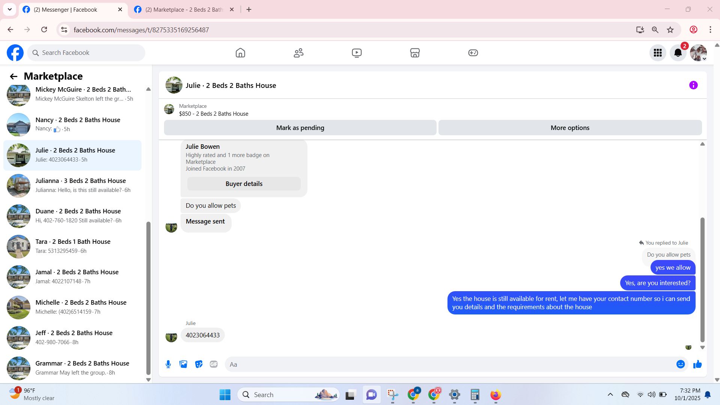Viewport: 720px width, 405px height.
Task: Open Michelle 2 Beds 2 Baths House chat
Action: point(72,307)
